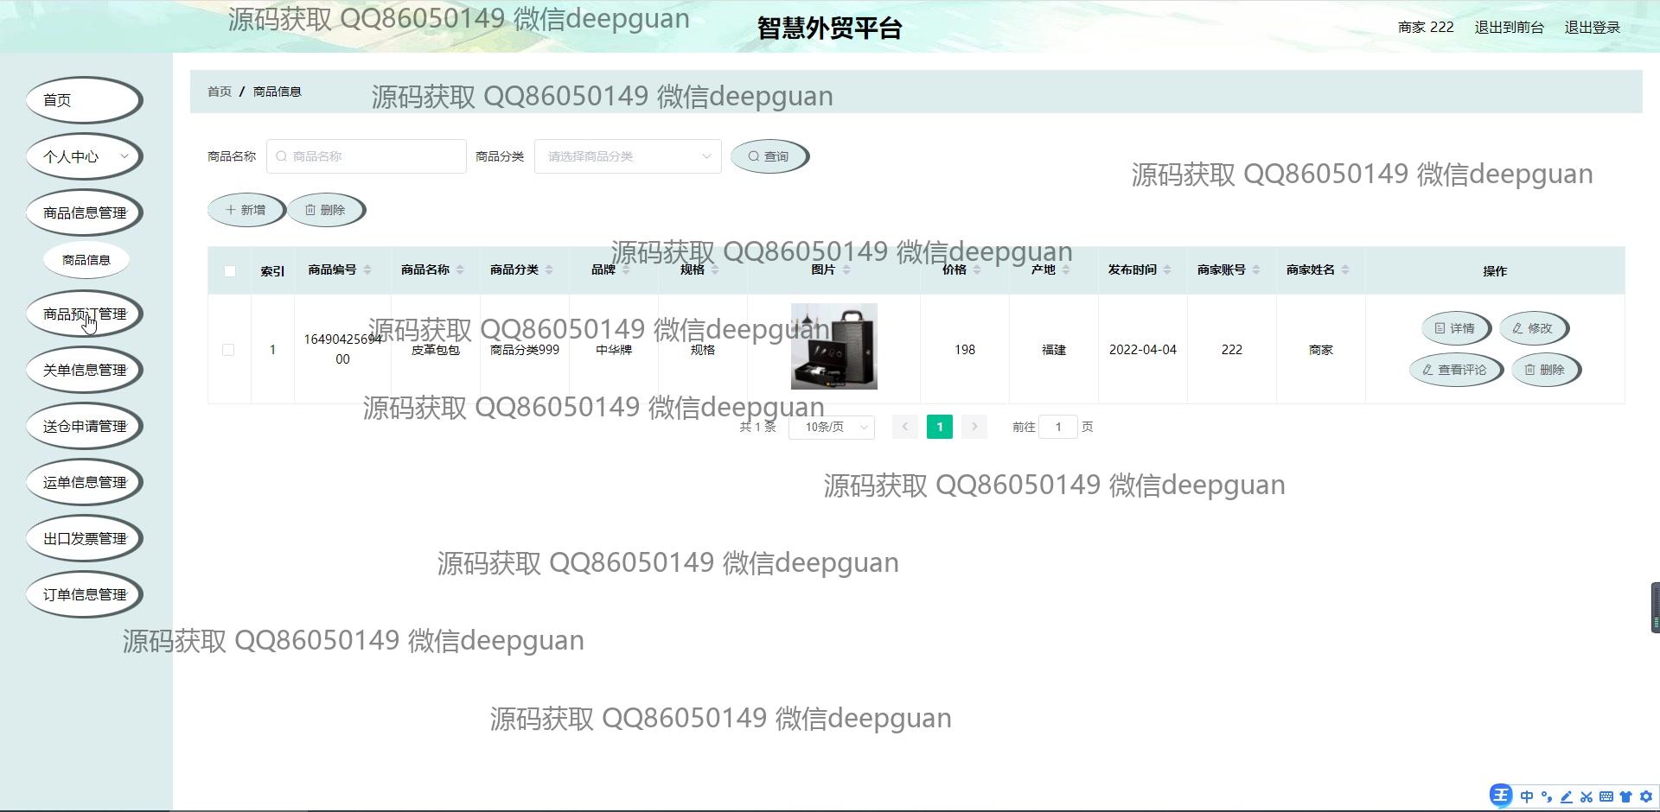Screen dimensions: 1660x812
Task: Open the 商品分类 category dropdown
Action: (x=628, y=156)
